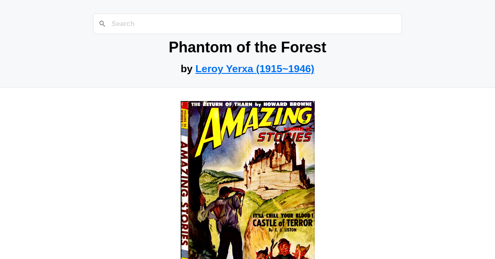The height and width of the screenshot is (259, 495).
Task: Click the magnifying glass search icon
Action: click(102, 24)
